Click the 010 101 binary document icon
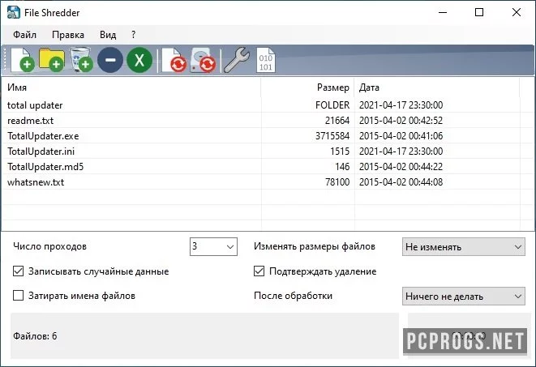This screenshot has height=367, width=536. click(266, 60)
